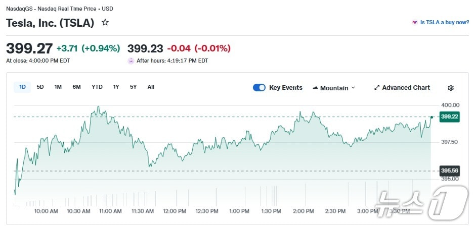Click the after hours moon icon
The image size is (475, 227).
tap(131, 61)
